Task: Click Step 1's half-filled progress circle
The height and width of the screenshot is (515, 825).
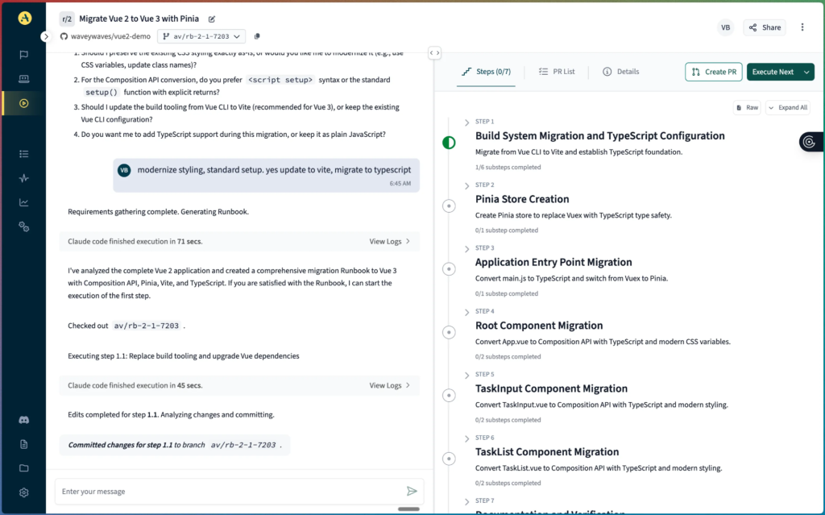Action: [x=449, y=142]
